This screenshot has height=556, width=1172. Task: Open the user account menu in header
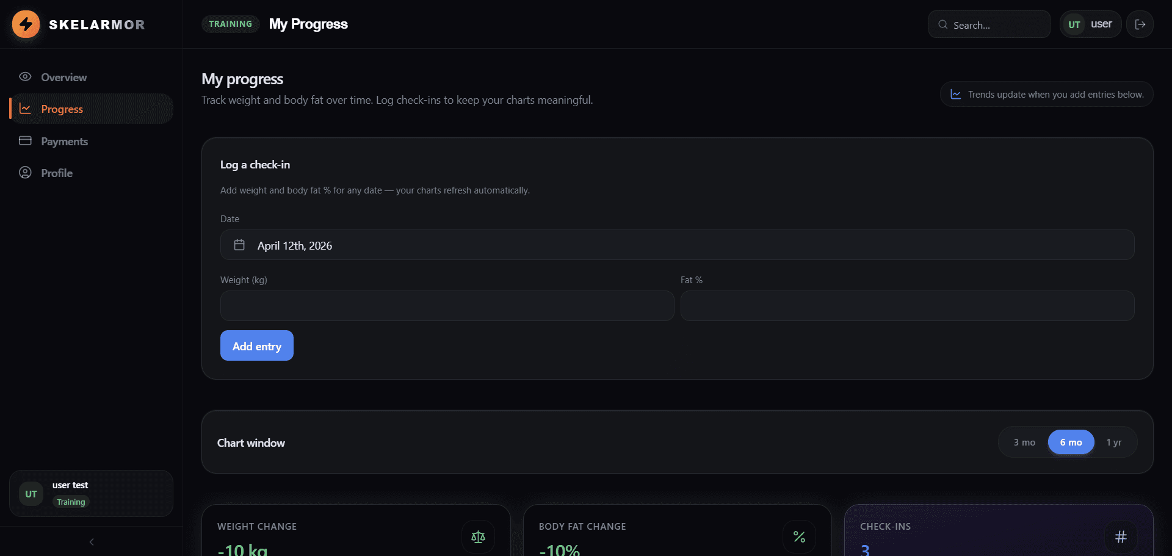coord(1090,24)
